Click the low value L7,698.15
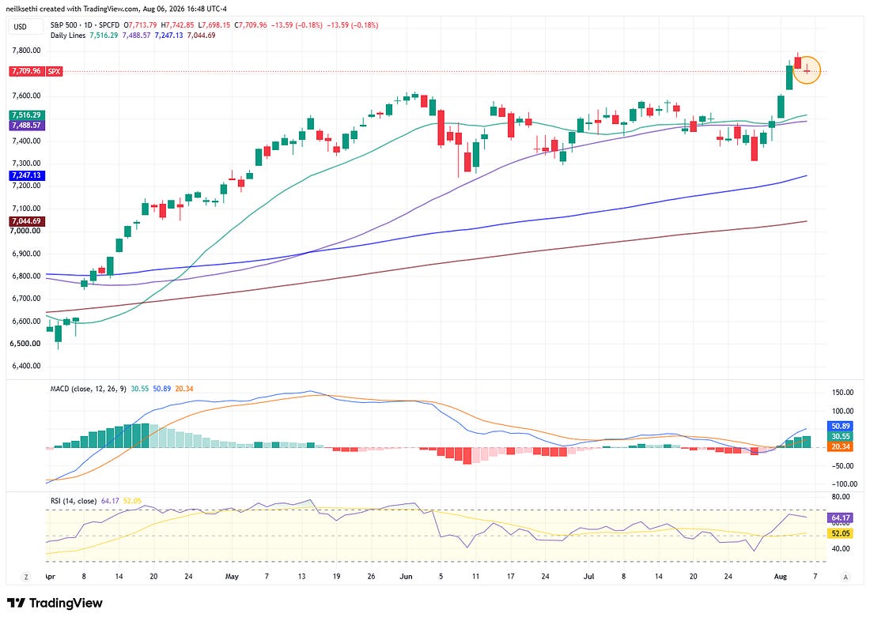The image size is (870, 621). (x=214, y=25)
